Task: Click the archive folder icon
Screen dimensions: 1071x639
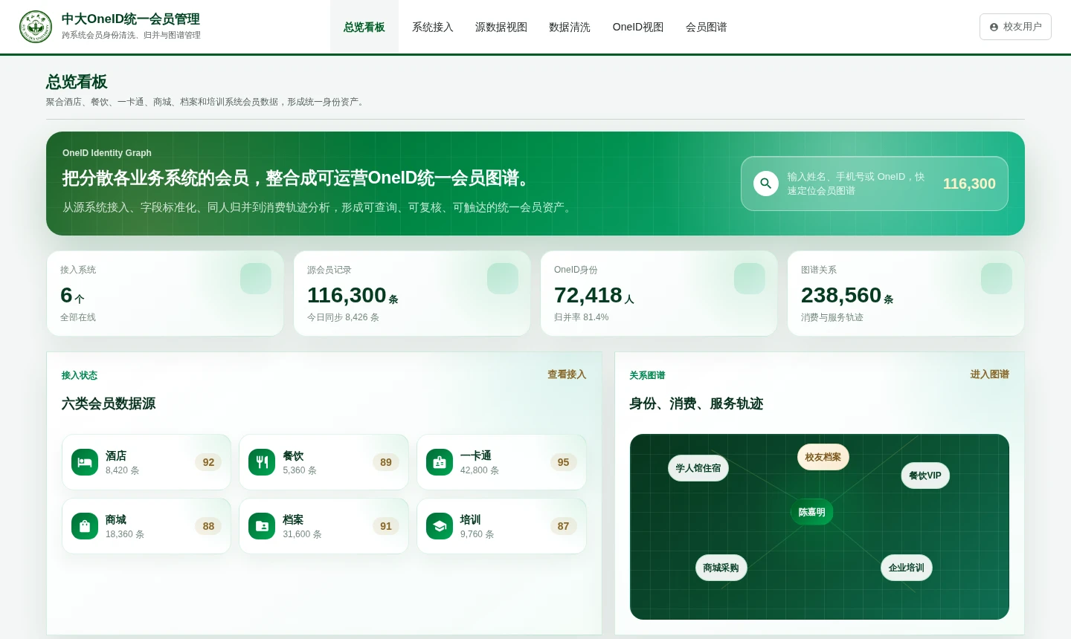Action: (x=262, y=526)
